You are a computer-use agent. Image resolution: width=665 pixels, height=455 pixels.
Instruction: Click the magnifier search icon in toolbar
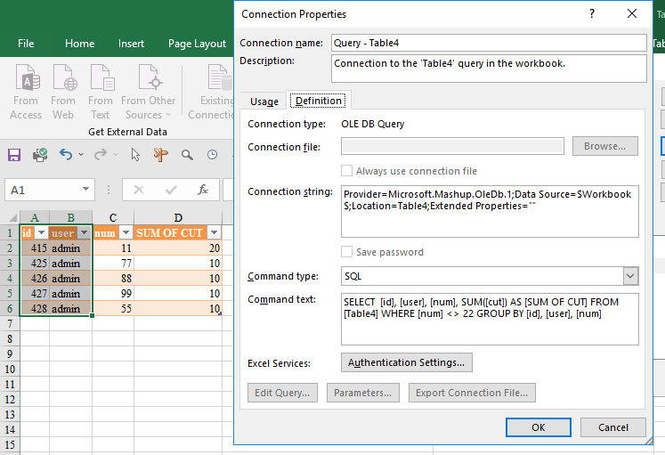click(187, 155)
